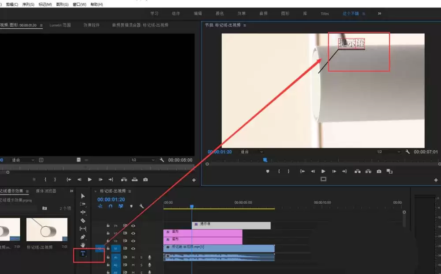Open program monitor zoom level dropdown
The height and width of the screenshot is (274, 441).
click(x=251, y=152)
